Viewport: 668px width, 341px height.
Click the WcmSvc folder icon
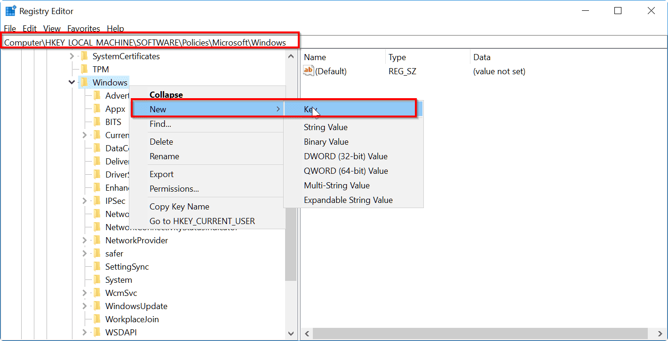(97, 293)
